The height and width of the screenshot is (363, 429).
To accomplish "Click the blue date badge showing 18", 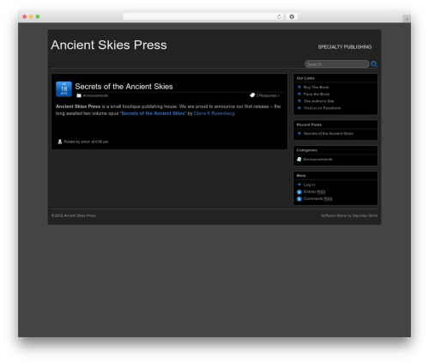I will click(x=63, y=89).
